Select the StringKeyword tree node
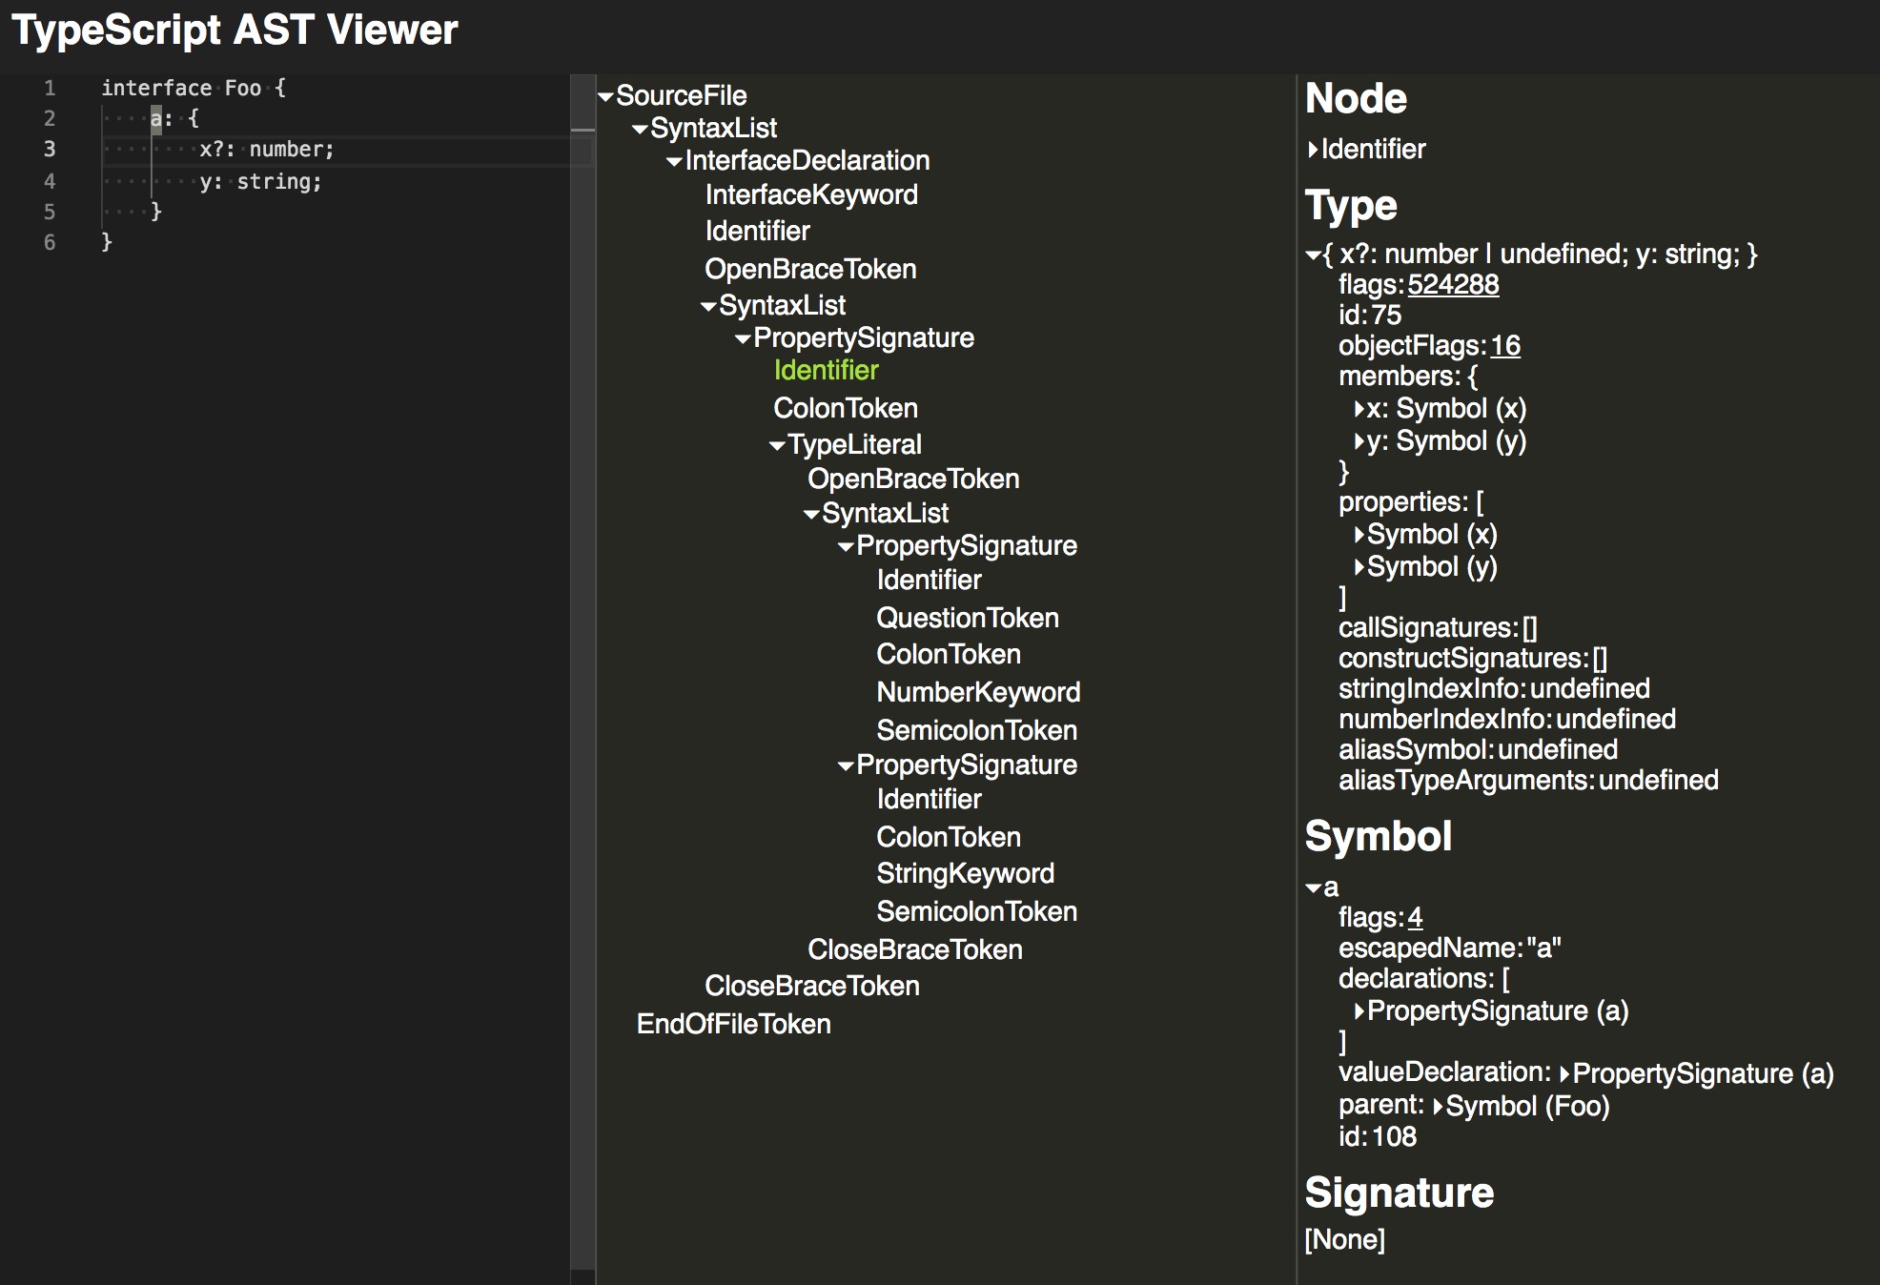 [x=965, y=874]
